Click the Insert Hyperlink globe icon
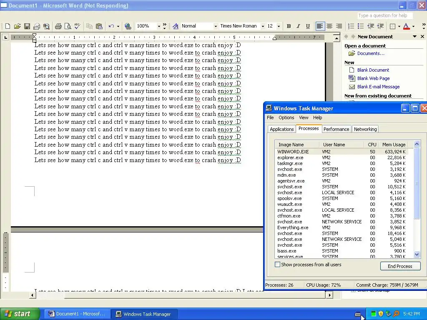The height and width of the screenshot is (320, 427). point(128,26)
